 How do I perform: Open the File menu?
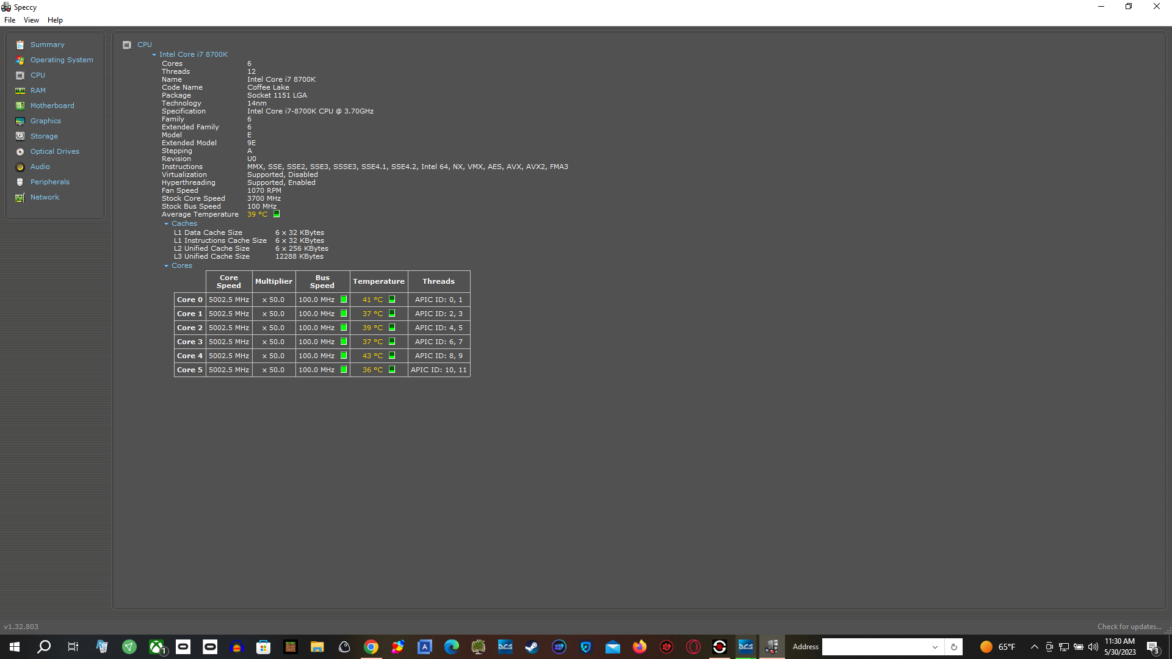click(x=10, y=20)
